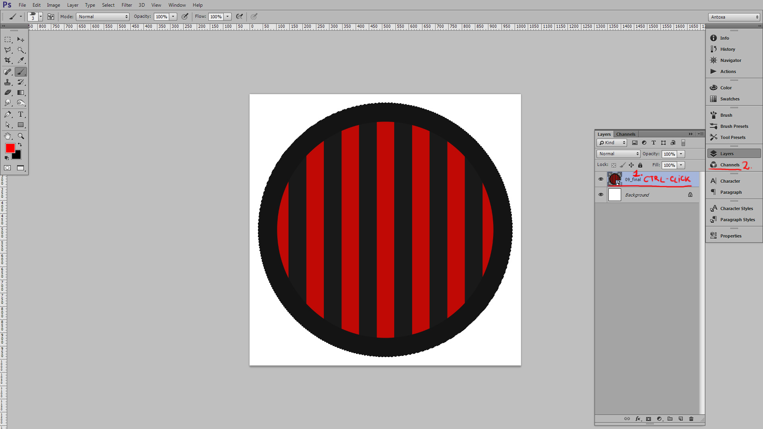This screenshot has height=429, width=763.
Task: Open the Filter menu
Action: tap(126, 5)
